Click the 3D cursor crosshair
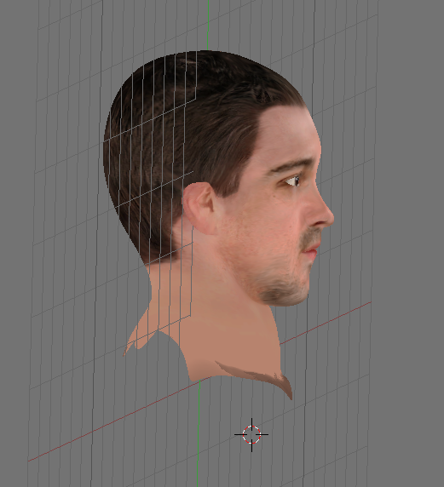Image resolution: width=444 pixels, height=487 pixels. [x=251, y=434]
